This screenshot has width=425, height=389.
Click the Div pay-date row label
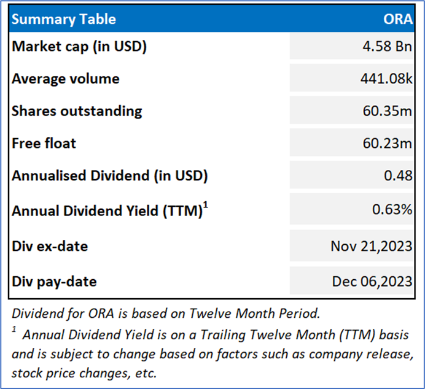click(54, 282)
